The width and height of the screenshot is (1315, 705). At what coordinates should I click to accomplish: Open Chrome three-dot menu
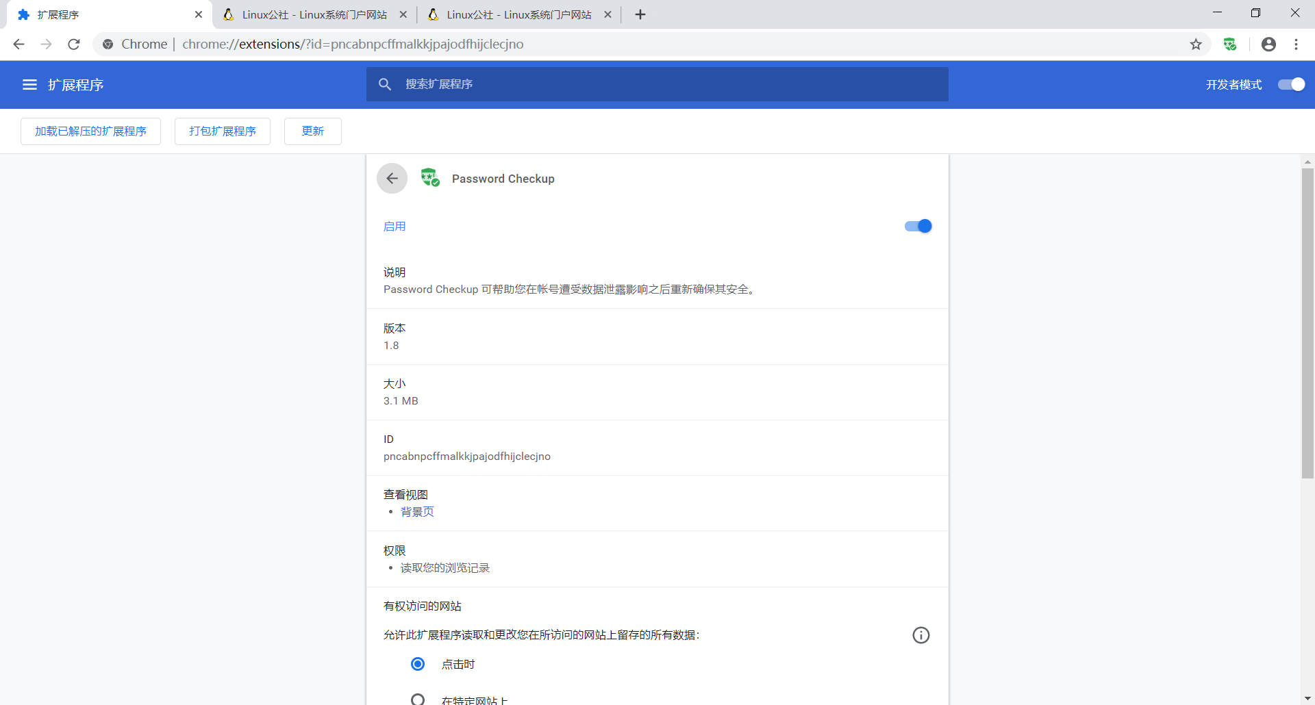pos(1296,44)
